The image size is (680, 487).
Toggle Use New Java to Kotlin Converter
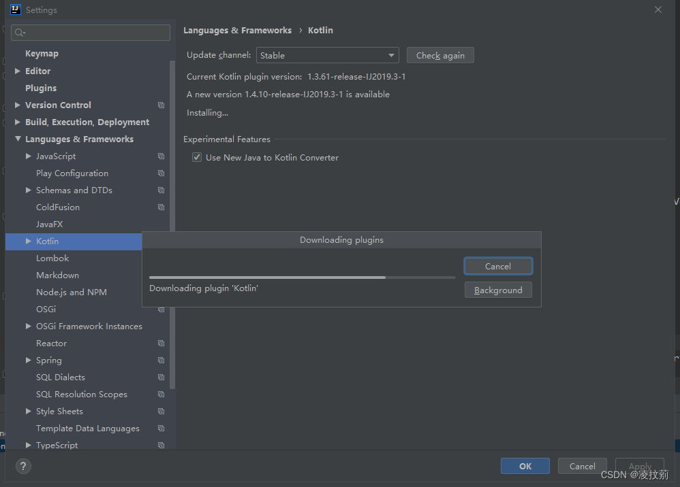(197, 157)
